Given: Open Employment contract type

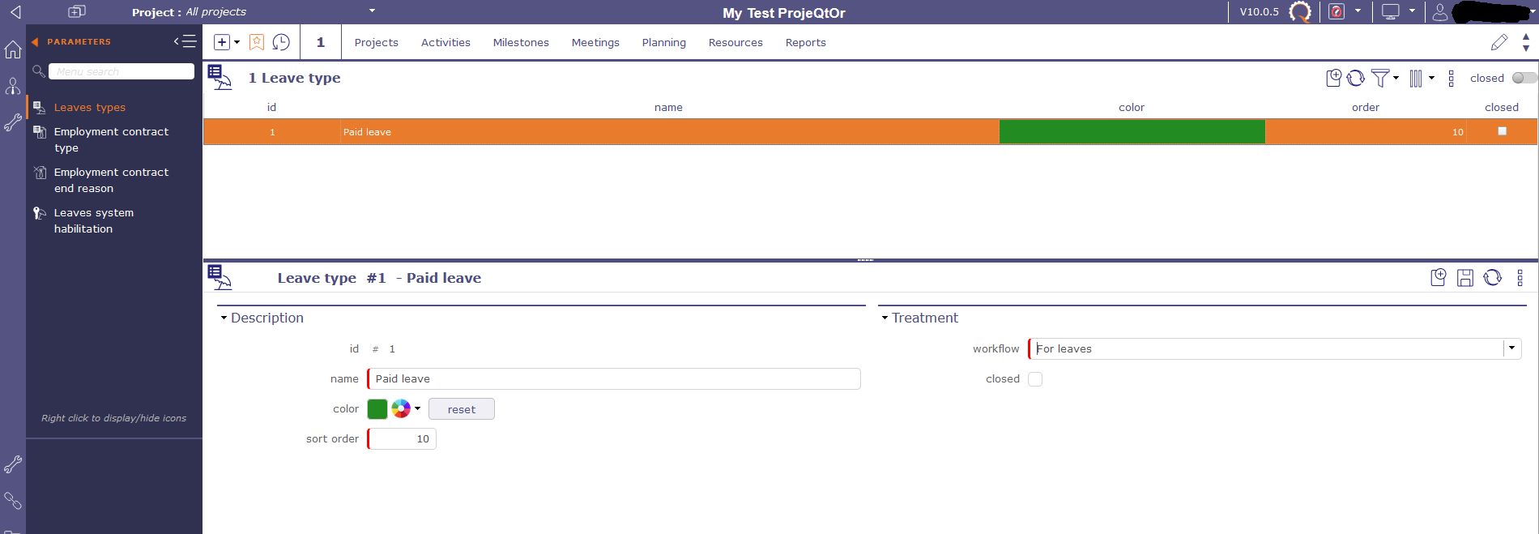Looking at the screenshot, I should click(111, 139).
